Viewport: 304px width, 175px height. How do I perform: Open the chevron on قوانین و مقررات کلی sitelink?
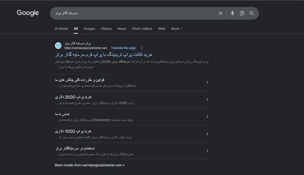(207, 82)
